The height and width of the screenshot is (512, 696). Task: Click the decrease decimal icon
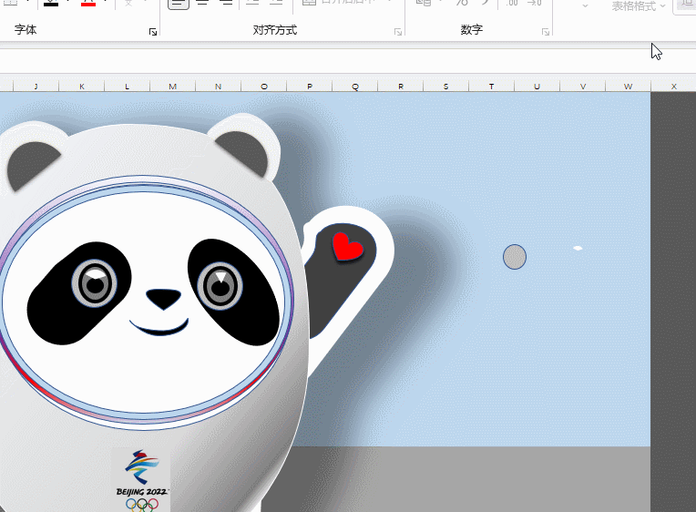point(535,3)
